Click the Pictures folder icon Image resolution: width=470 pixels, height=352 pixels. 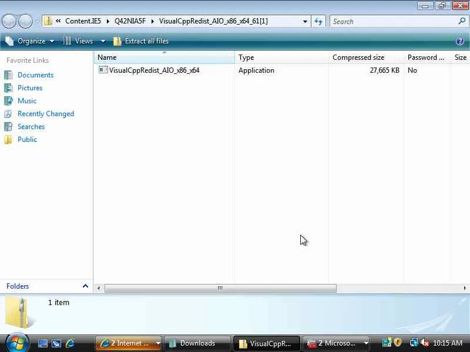tap(8, 87)
